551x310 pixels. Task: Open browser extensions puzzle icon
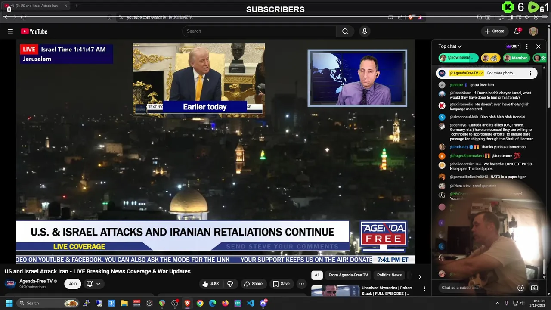tap(479, 17)
